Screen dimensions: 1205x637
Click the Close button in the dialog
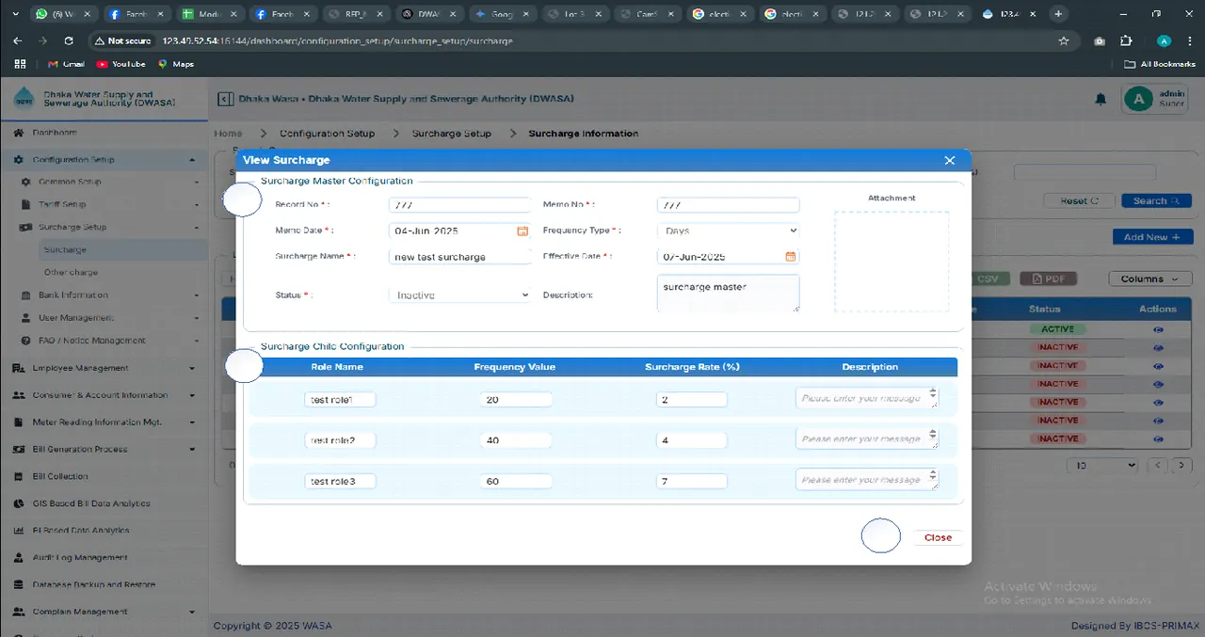[x=938, y=537]
